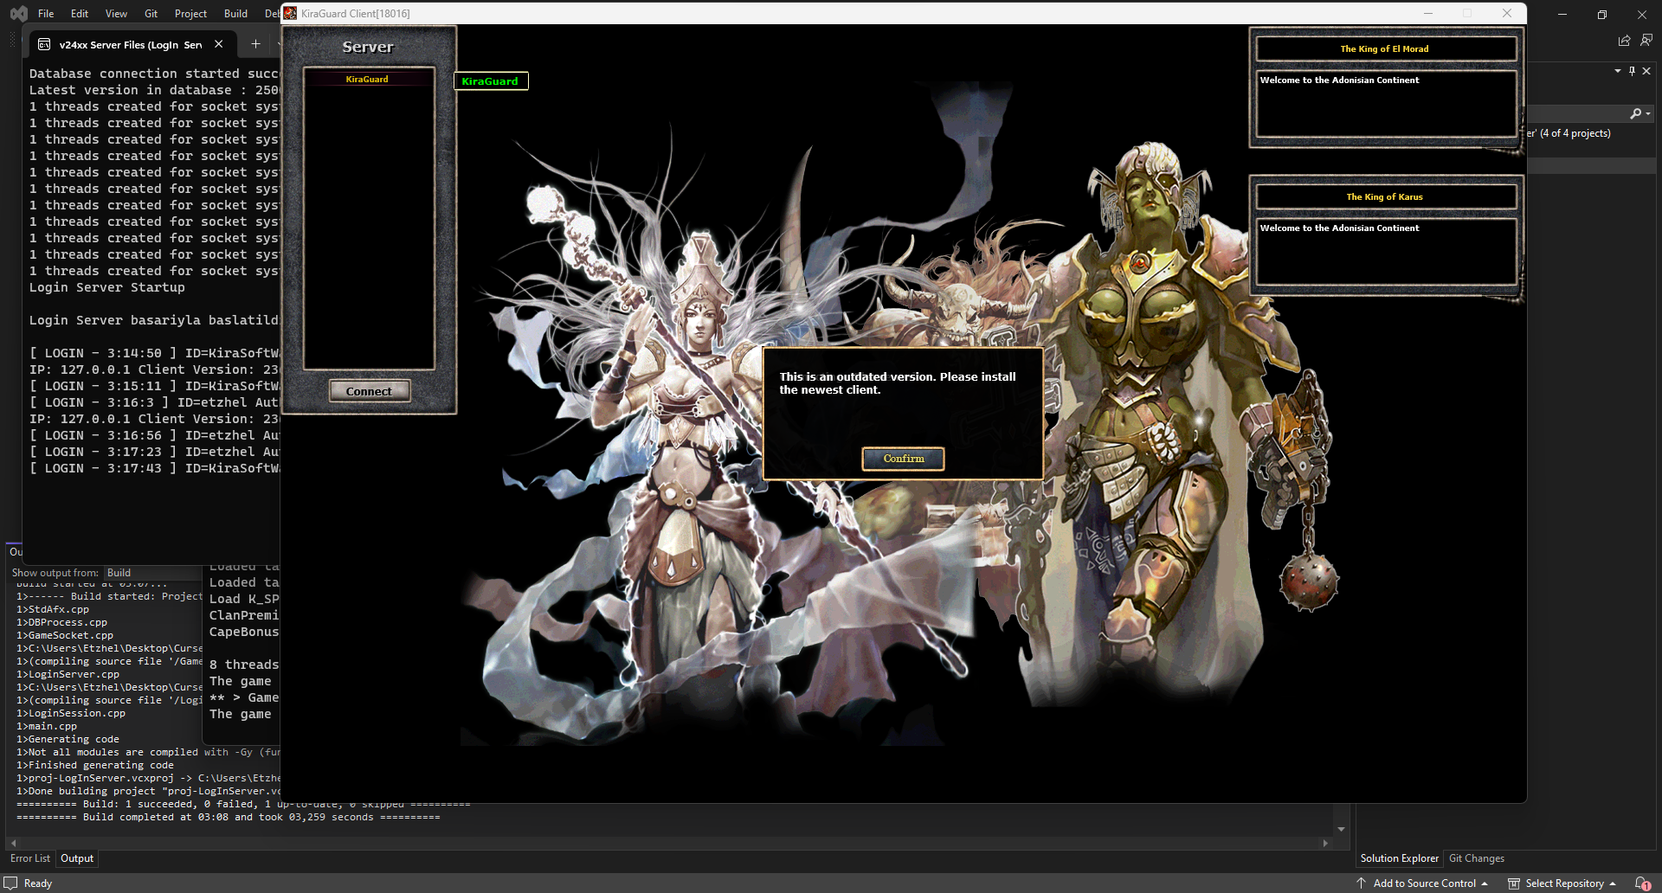The height and width of the screenshot is (893, 1662).
Task: Switch to the Solution Explorer tab
Action: point(1399,858)
